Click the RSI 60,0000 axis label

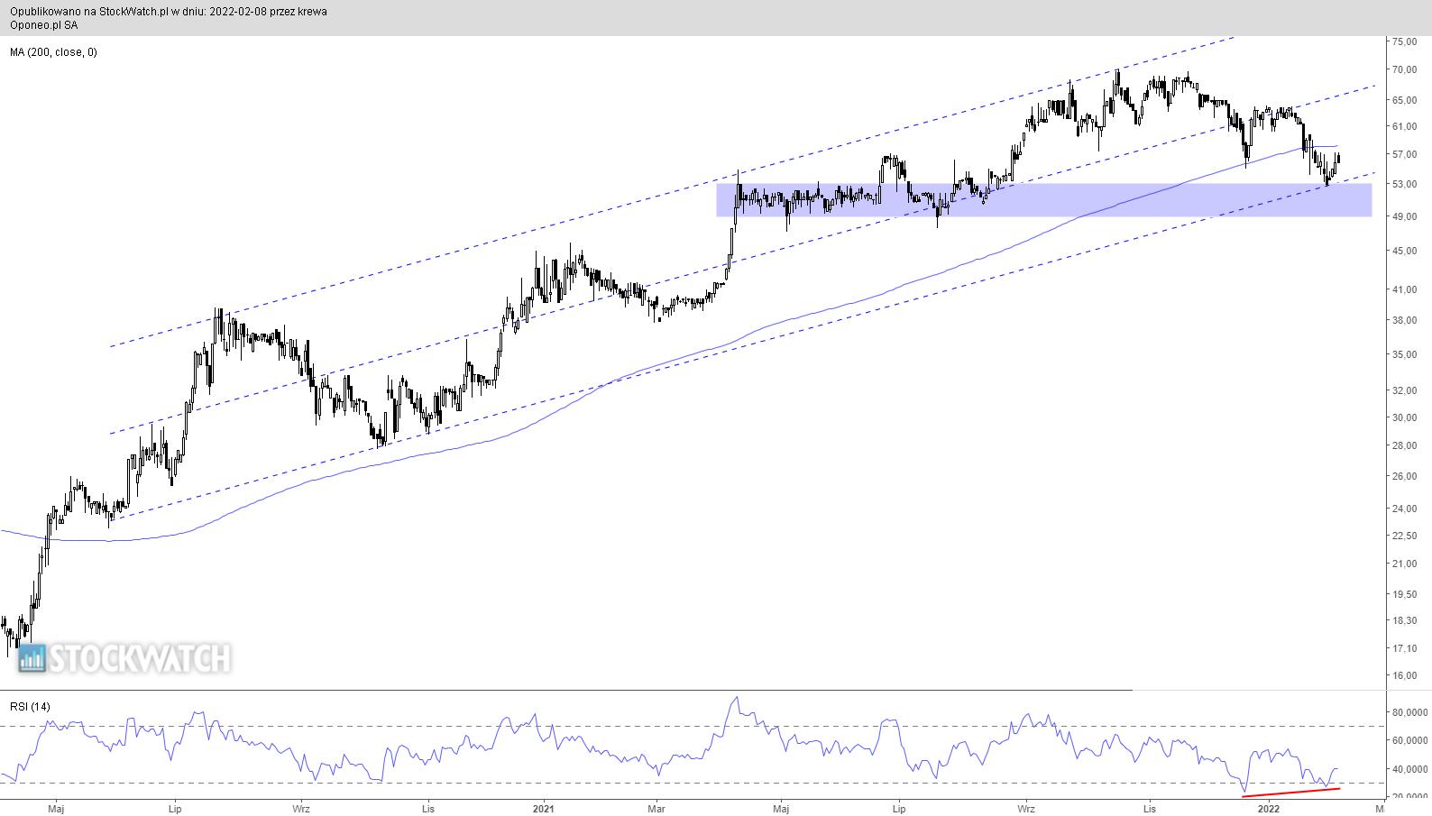[x=1409, y=740]
